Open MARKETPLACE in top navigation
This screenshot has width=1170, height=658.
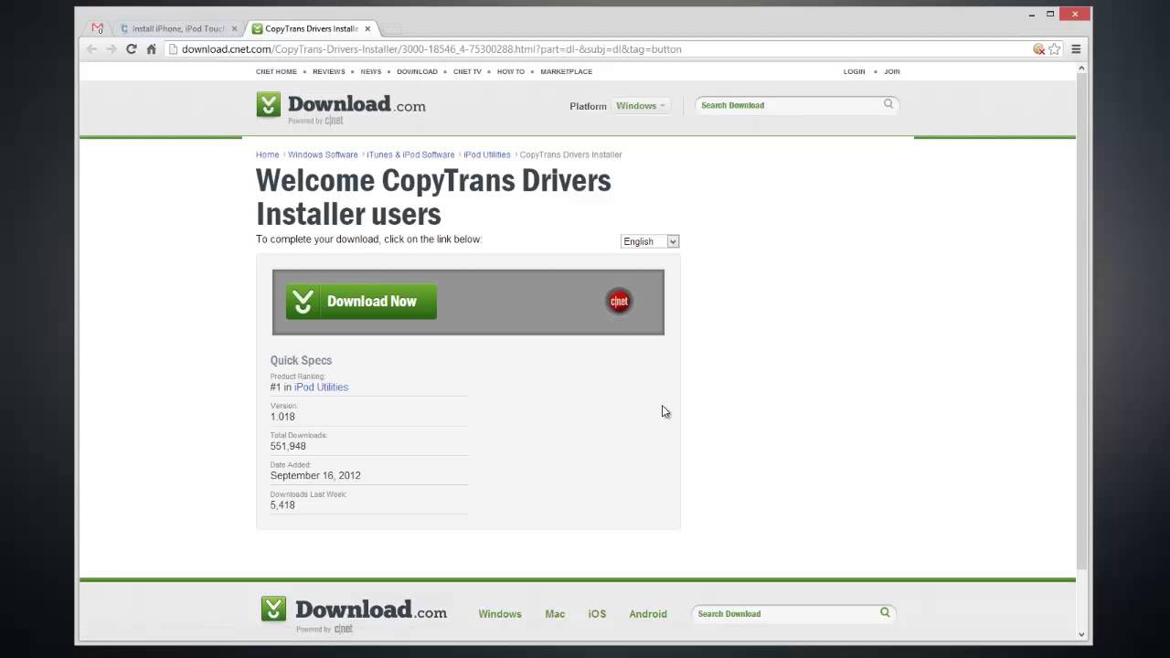click(566, 71)
